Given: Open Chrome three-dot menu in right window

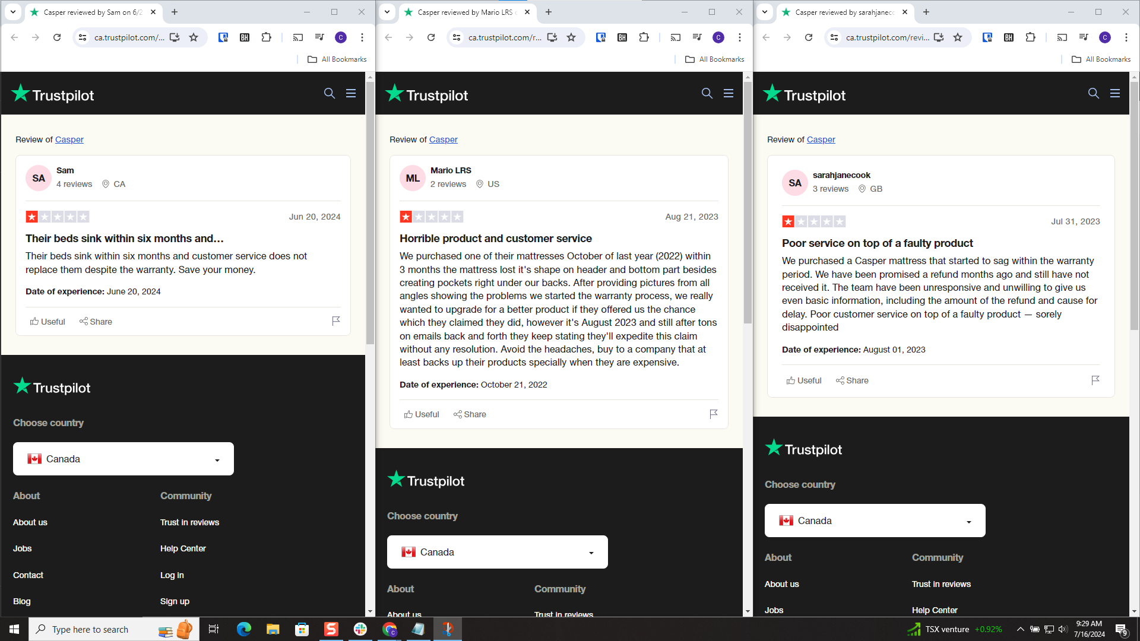Looking at the screenshot, I should (x=1126, y=37).
